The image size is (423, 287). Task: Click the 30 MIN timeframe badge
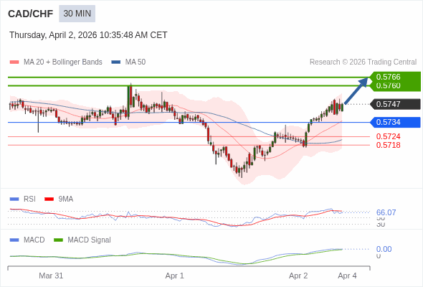coord(77,14)
